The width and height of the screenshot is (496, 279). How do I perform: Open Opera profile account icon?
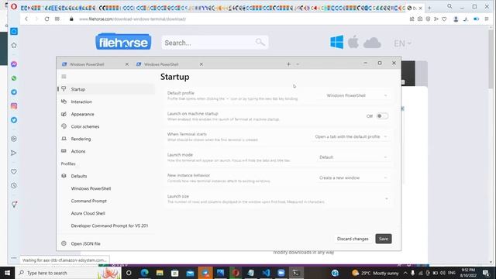[x=456, y=19]
